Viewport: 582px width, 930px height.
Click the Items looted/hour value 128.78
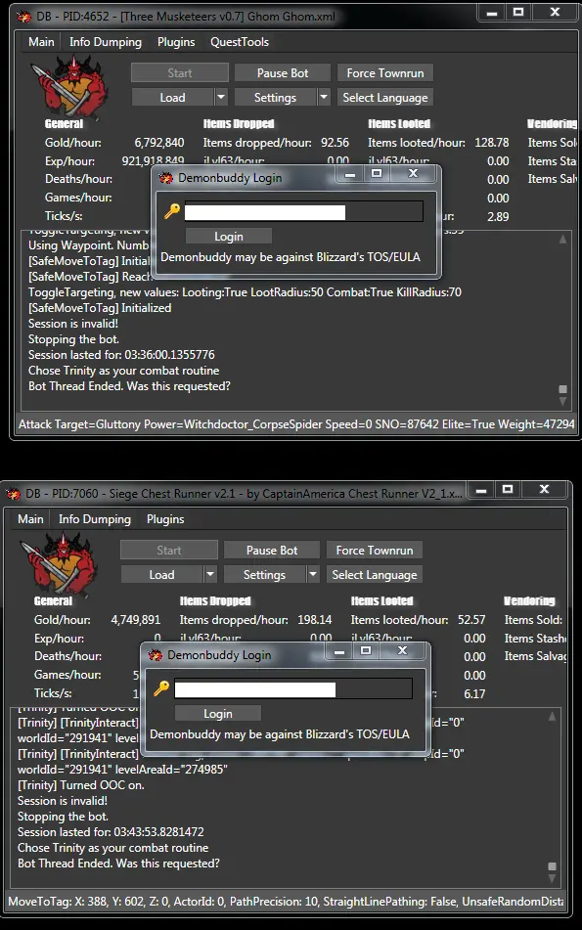click(491, 143)
